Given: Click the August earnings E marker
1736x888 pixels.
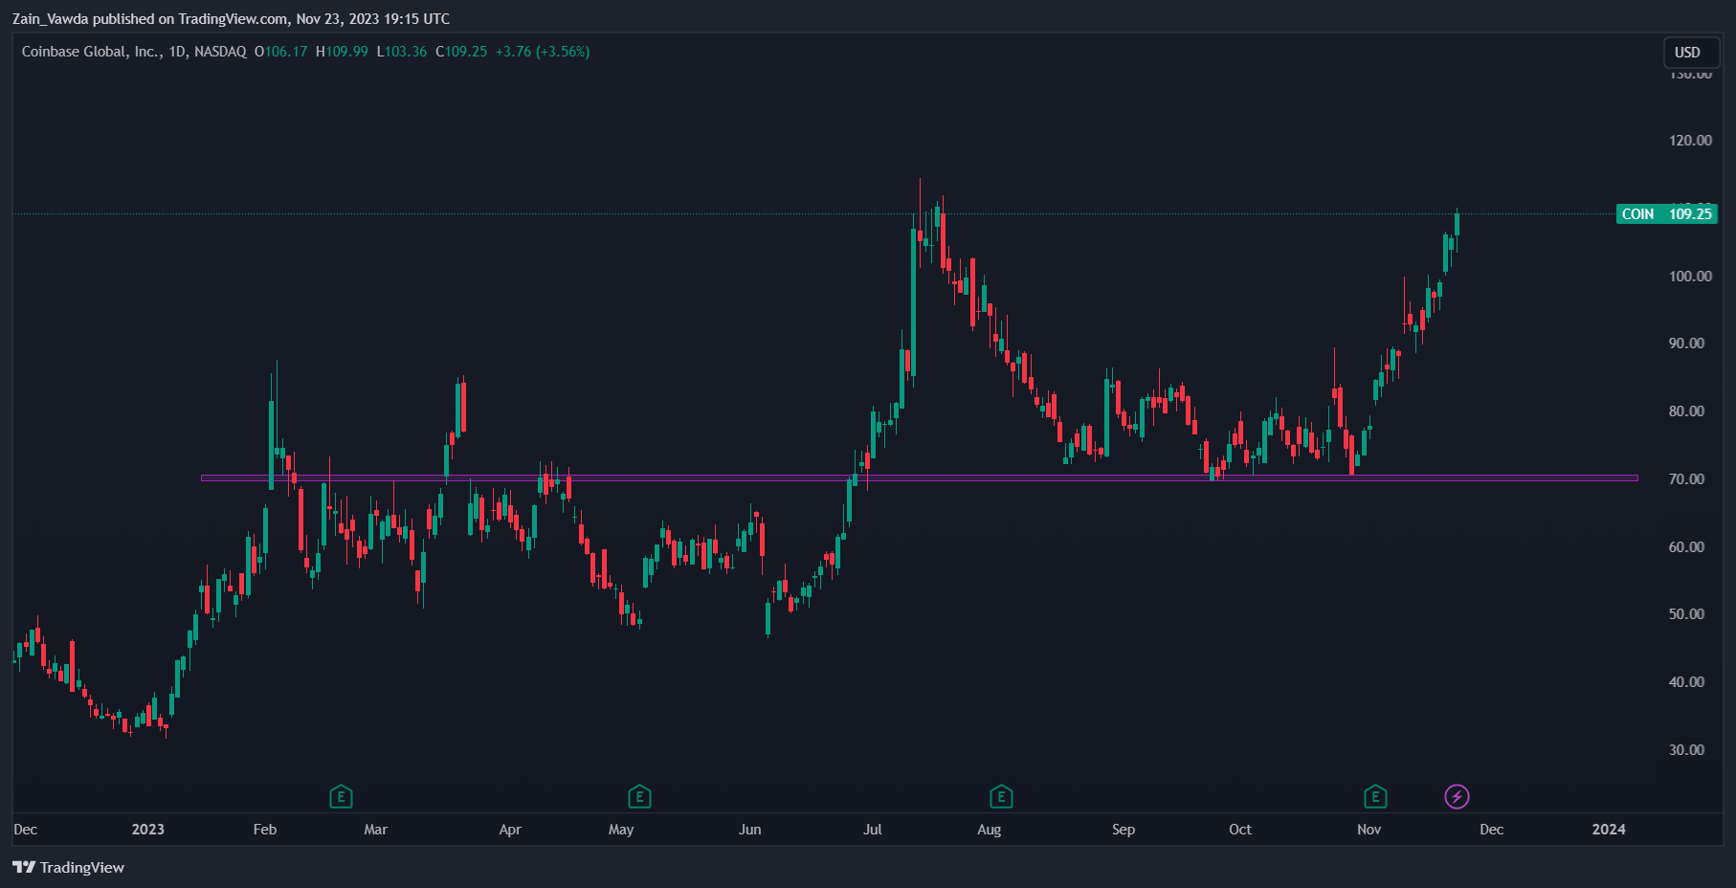Looking at the screenshot, I should pos(1001,796).
